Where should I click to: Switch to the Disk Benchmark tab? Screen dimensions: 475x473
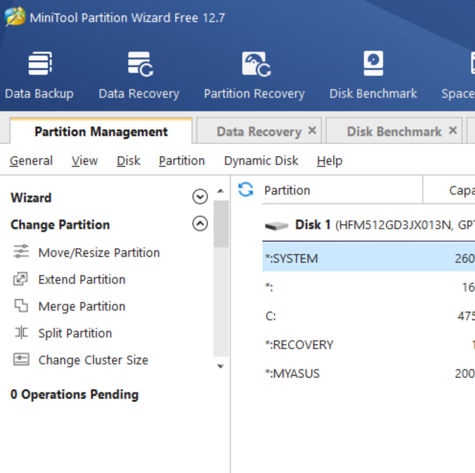click(x=394, y=131)
